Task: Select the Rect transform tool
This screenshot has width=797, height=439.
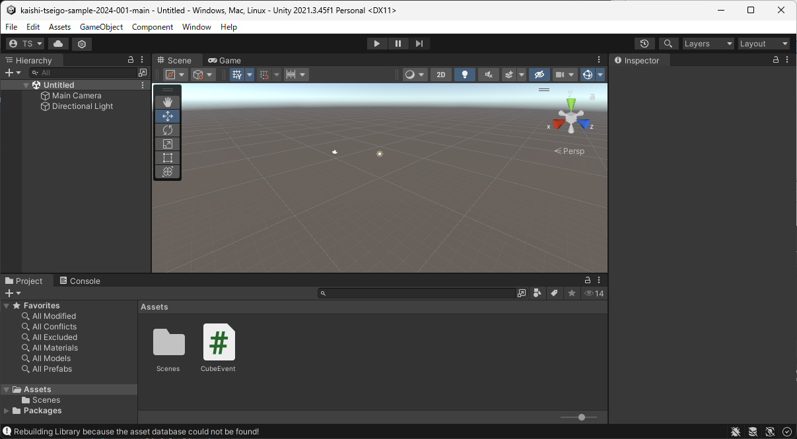Action: pos(168,157)
